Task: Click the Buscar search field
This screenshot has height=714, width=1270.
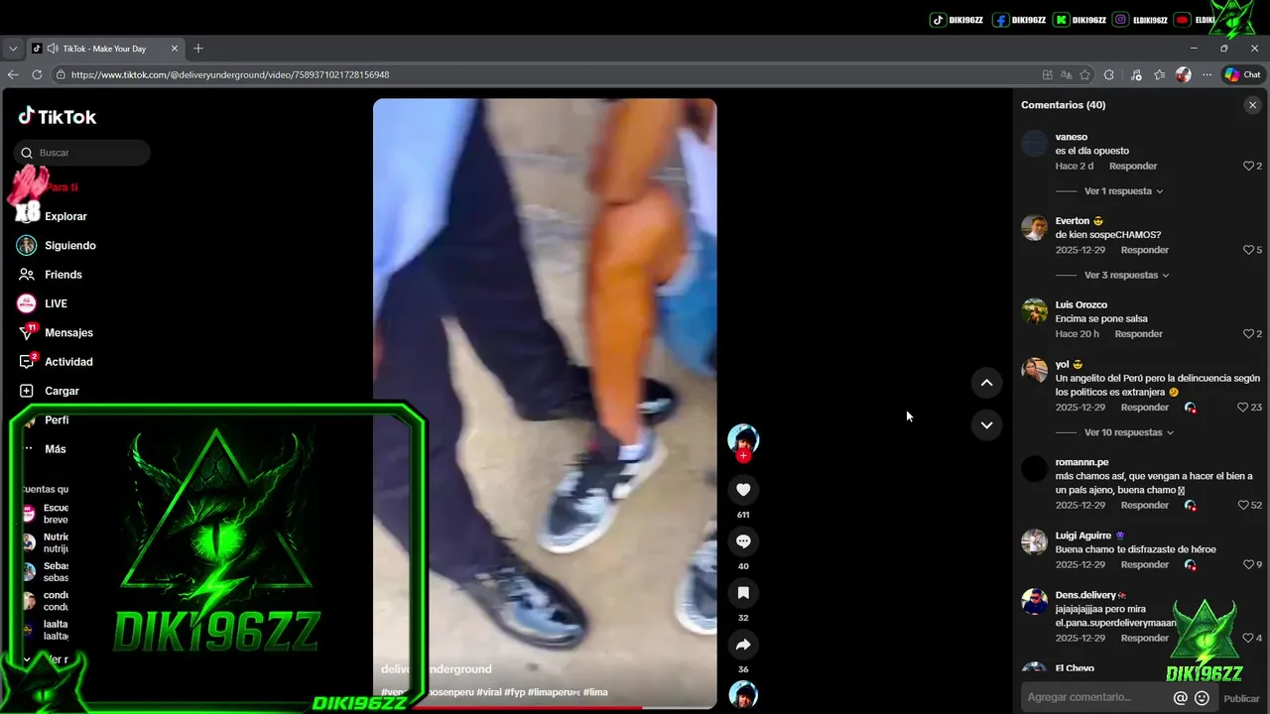Action: [x=82, y=153]
